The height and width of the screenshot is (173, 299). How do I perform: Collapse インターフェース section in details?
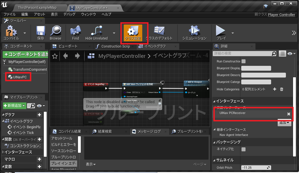(214, 101)
